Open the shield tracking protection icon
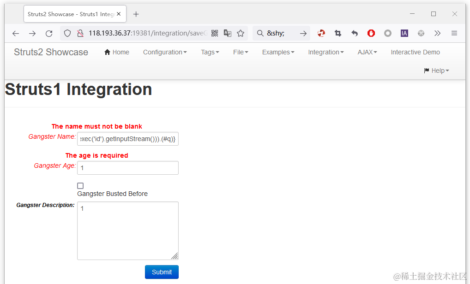Viewport: 470px width, 284px height. tap(67, 33)
